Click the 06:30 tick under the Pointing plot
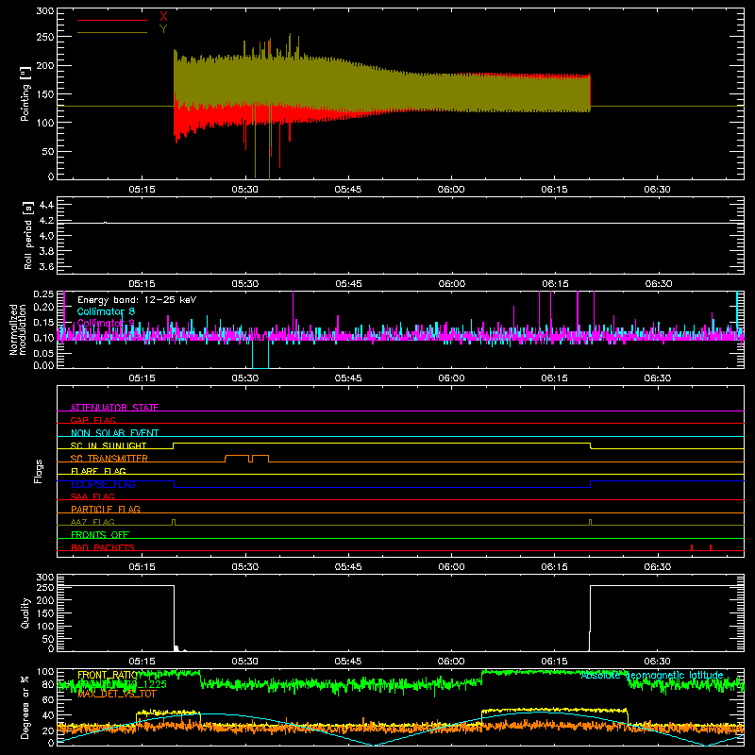Viewport: 755px width, 755px height. 657,190
